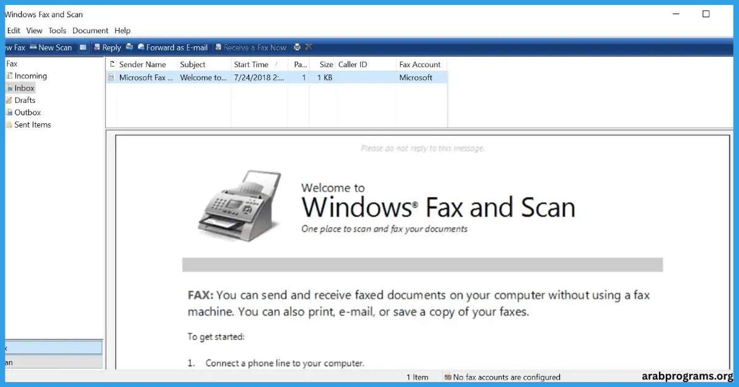This screenshot has height=387, width=739.
Task: Click the New Fax toolbar button
Action: coord(15,47)
